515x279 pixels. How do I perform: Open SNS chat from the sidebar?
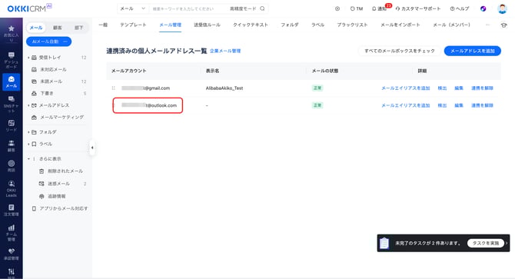point(12,104)
